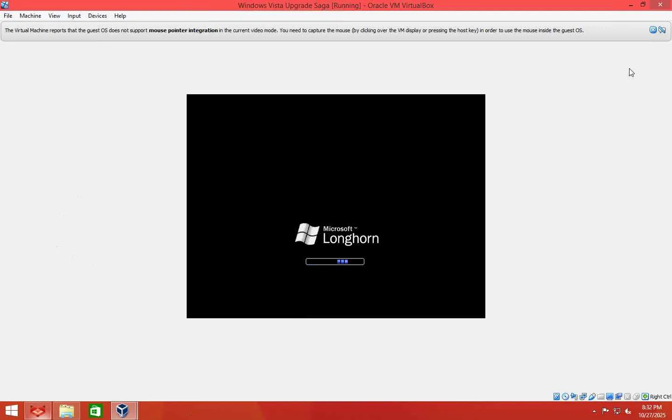The image size is (672, 420).
Task: Click the virtualization features status icon
Action: click(x=628, y=397)
